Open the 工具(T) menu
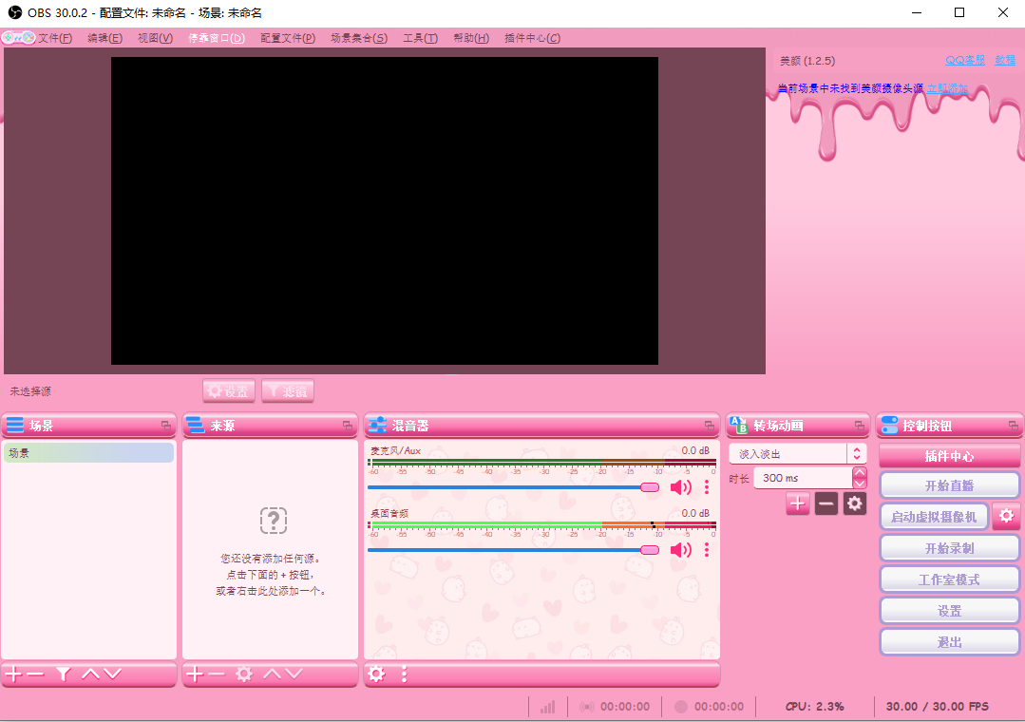The width and height of the screenshot is (1025, 722). pos(420,38)
